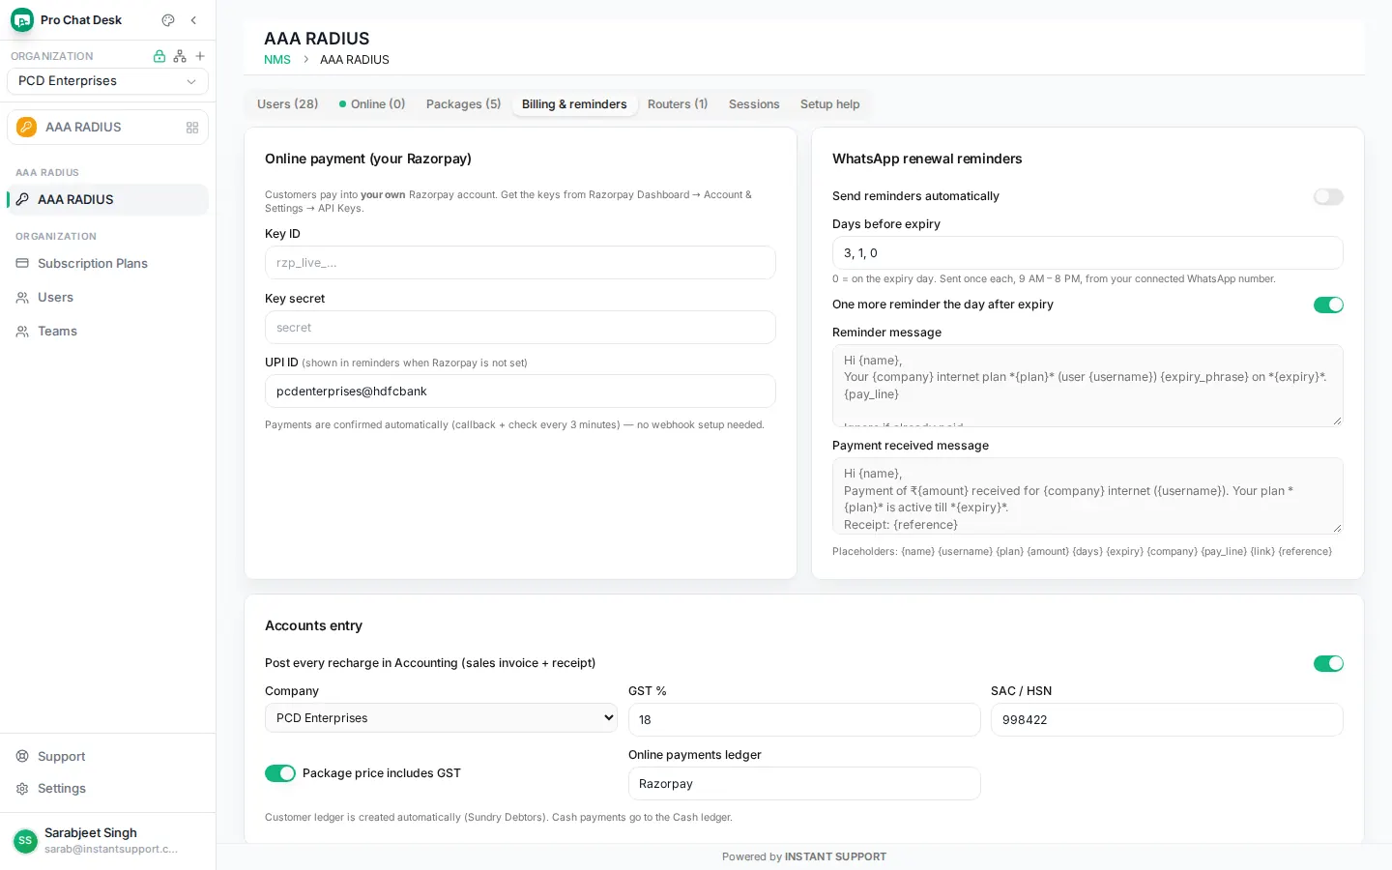Open the organization hierarchy tree icon
The height and width of the screenshot is (870, 1392).
(180, 56)
